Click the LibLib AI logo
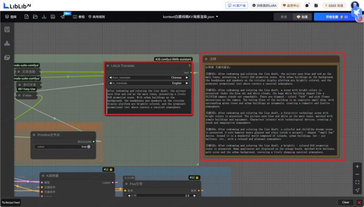 click(17, 6)
